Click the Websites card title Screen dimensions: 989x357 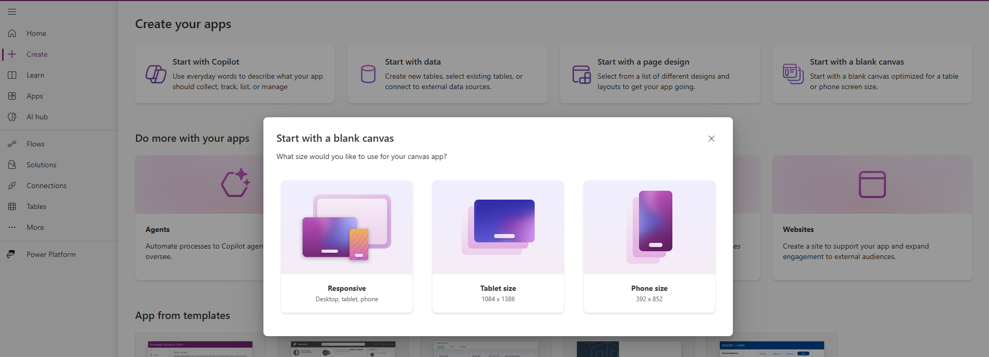798,229
